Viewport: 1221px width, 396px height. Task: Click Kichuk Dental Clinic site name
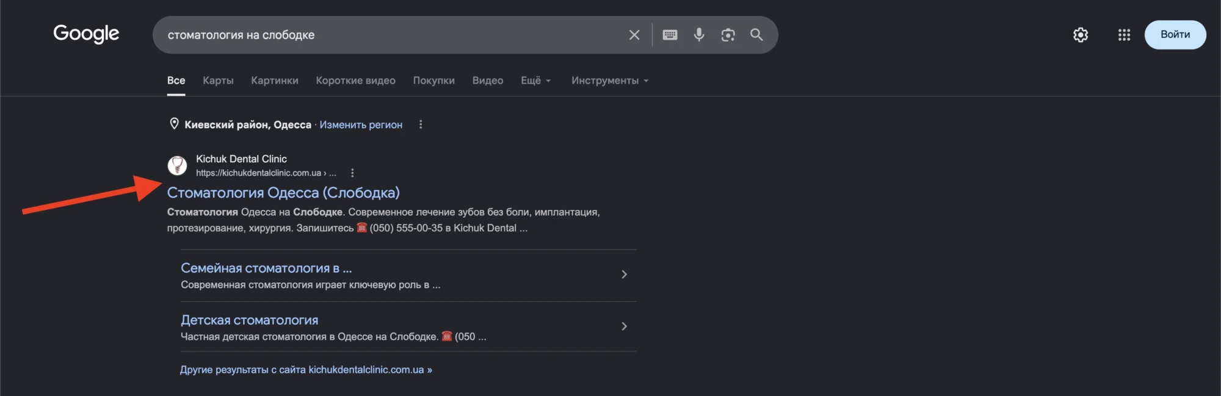click(x=241, y=159)
